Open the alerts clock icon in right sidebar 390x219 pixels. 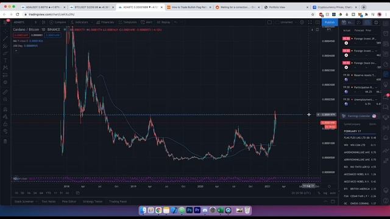click(x=386, y=33)
